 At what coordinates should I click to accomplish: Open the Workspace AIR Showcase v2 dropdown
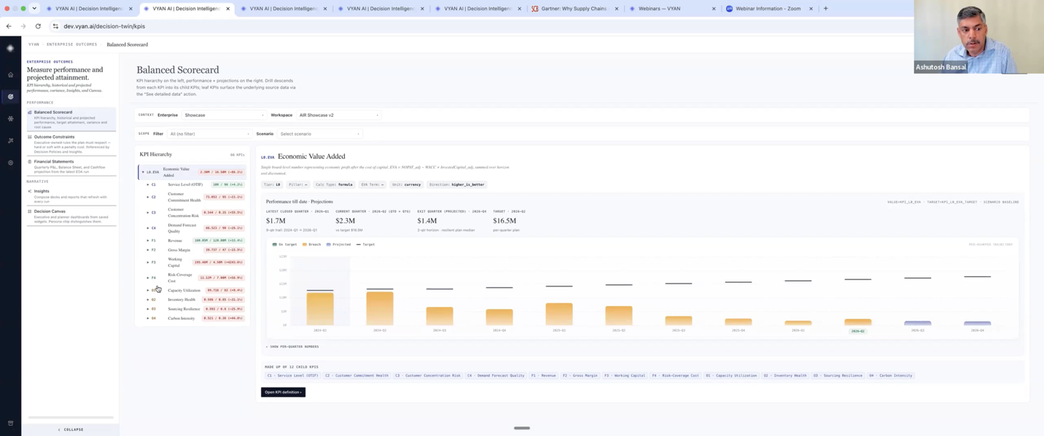tap(339, 115)
